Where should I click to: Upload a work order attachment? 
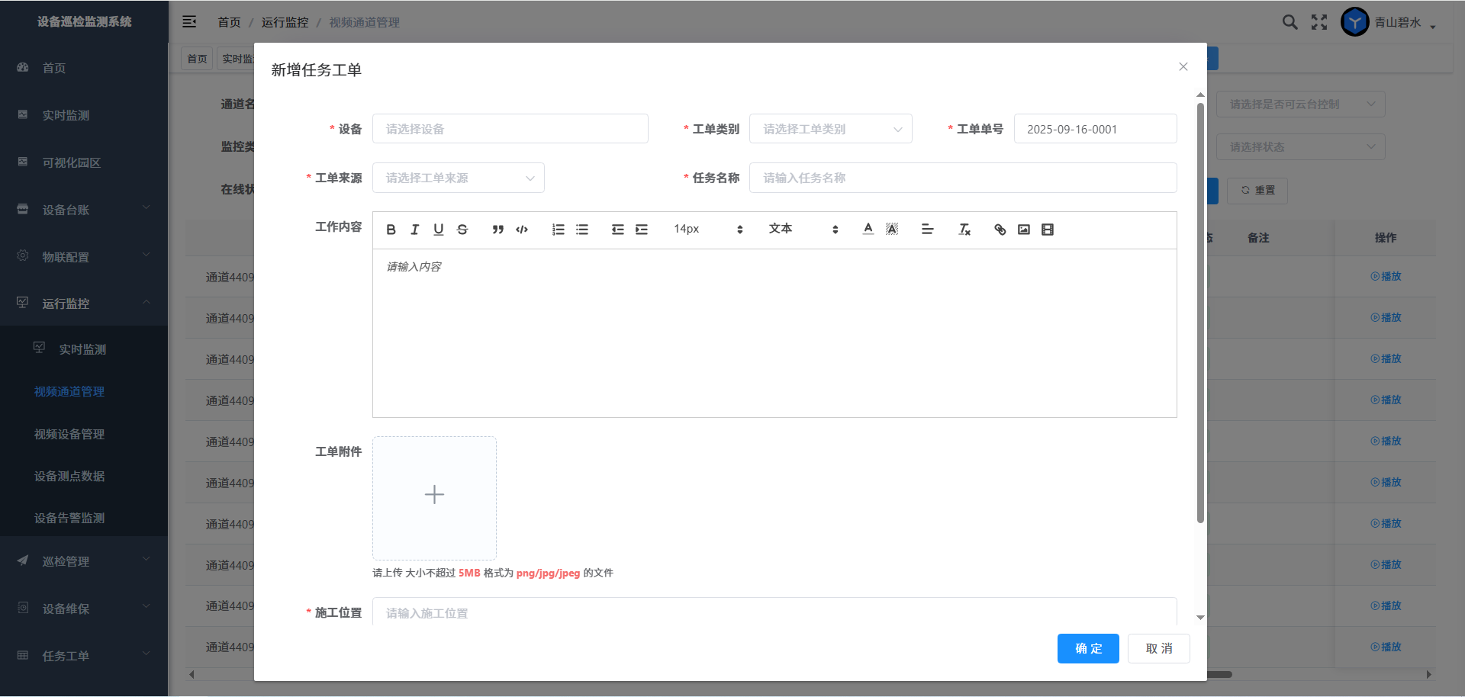pyautogui.click(x=434, y=497)
